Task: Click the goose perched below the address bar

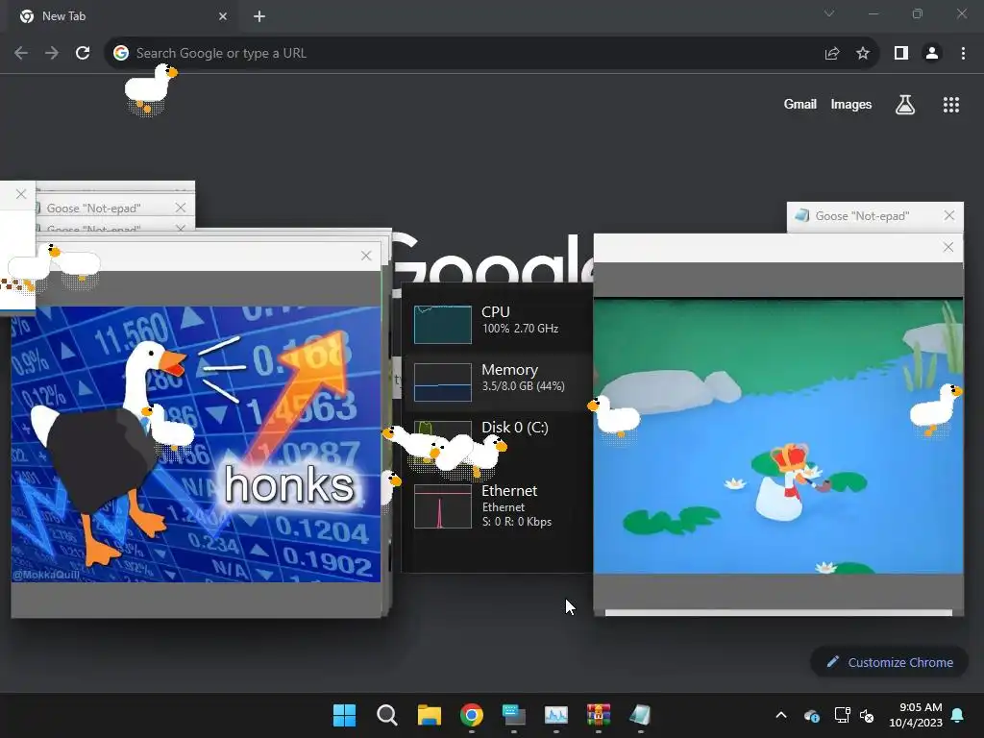Action: [151, 89]
